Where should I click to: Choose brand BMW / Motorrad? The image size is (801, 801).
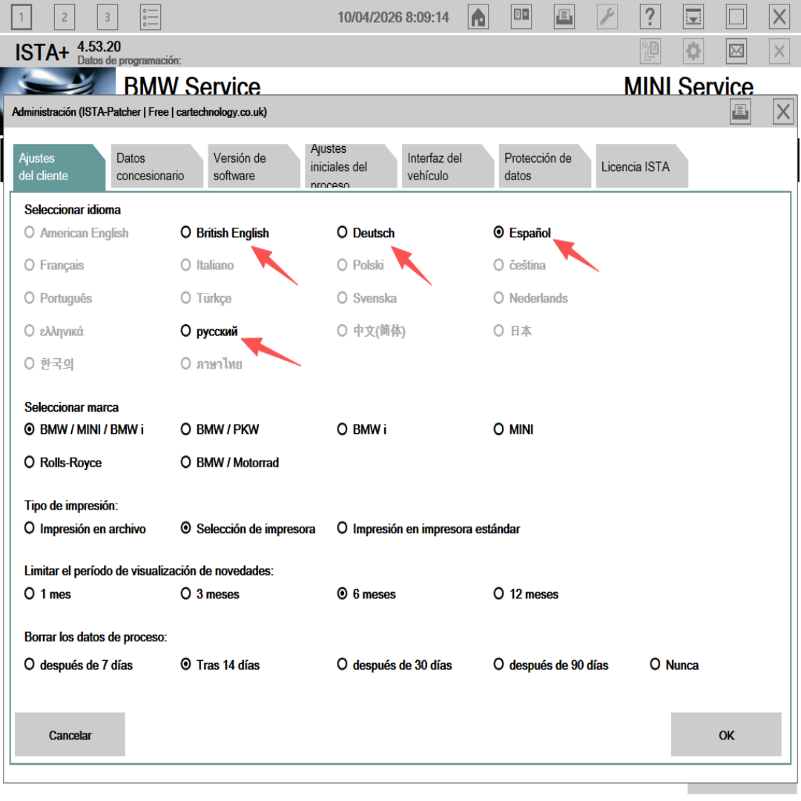coord(230,463)
